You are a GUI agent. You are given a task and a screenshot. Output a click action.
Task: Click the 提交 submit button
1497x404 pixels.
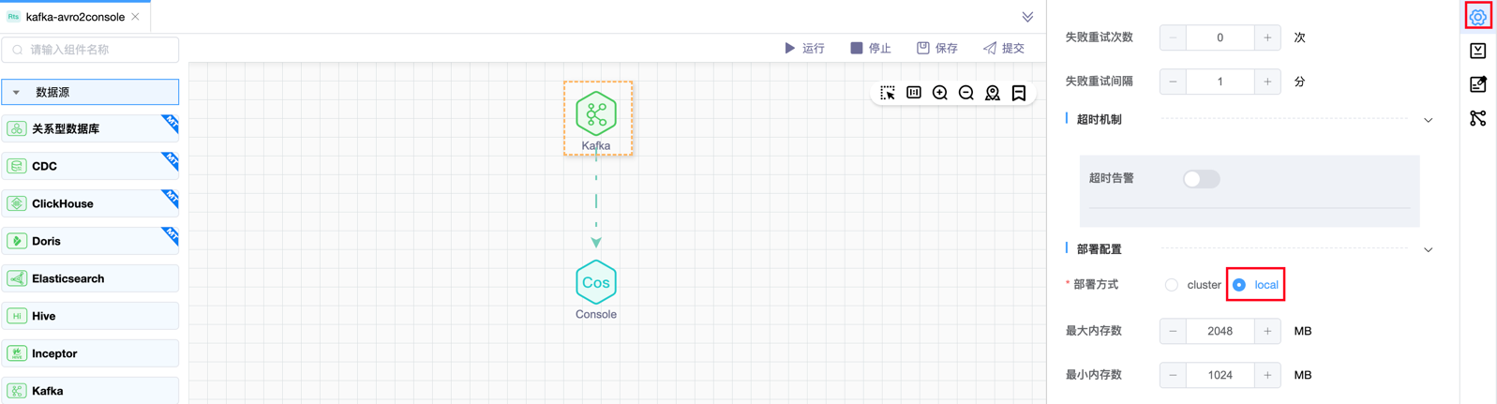coord(1003,48)
